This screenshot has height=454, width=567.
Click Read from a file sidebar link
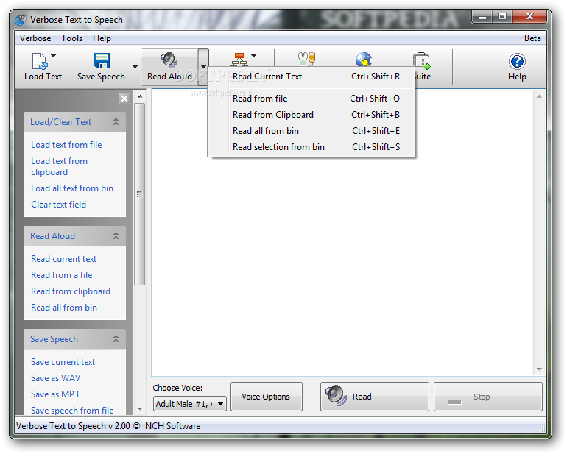pos(61,275)
